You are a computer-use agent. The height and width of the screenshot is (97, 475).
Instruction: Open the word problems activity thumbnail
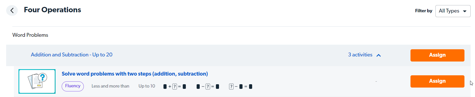click(37, 81)
